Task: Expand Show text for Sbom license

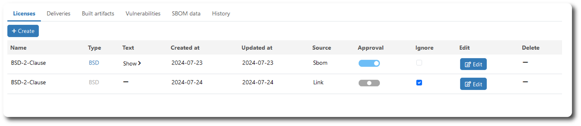Action: coord(132,63)
